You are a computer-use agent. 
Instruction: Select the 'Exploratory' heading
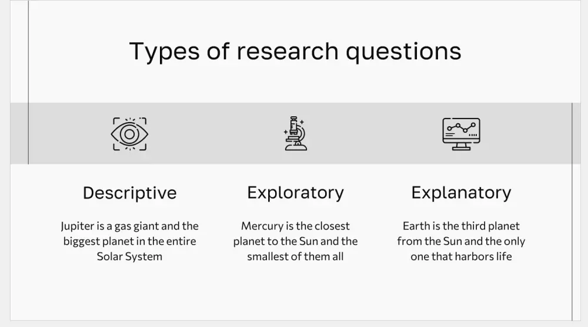(x=295, y=193)
